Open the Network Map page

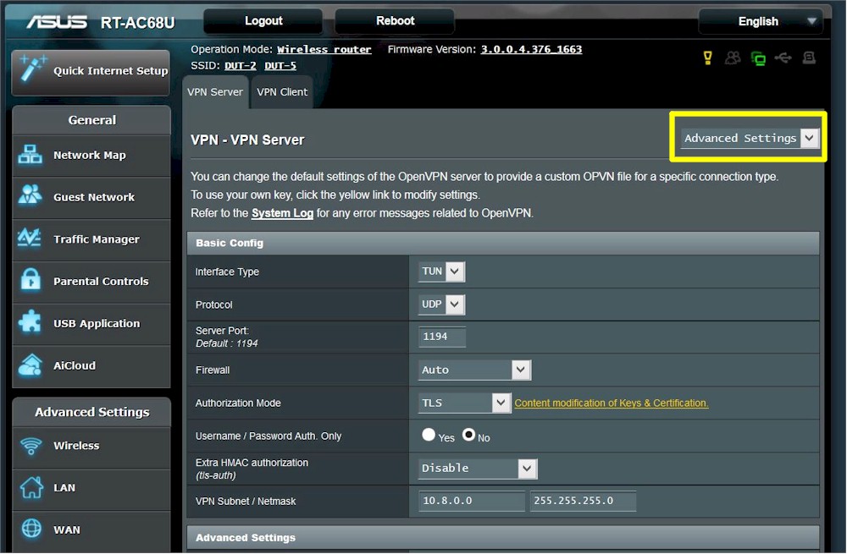click(x=91, y=156)
